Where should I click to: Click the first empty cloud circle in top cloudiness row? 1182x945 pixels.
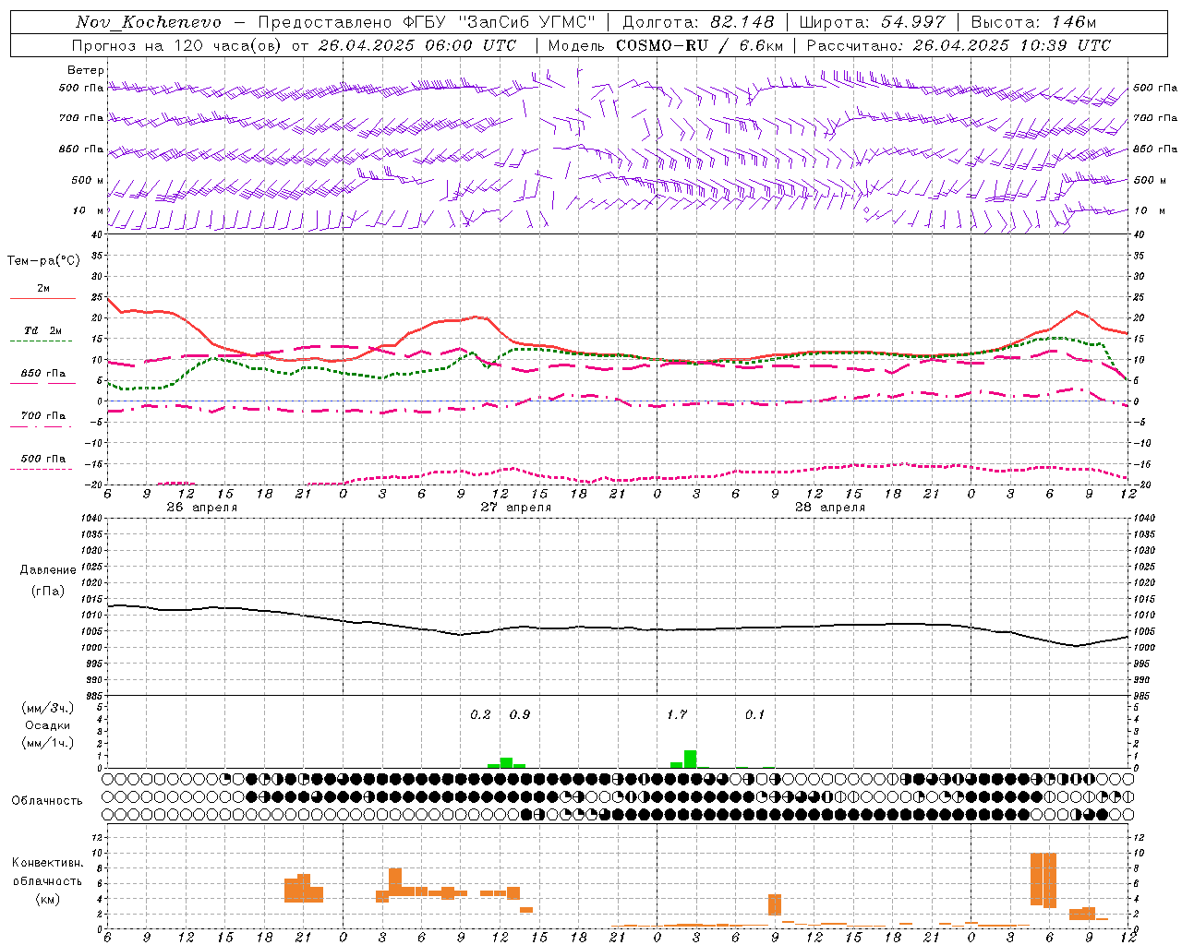point(113,779)
